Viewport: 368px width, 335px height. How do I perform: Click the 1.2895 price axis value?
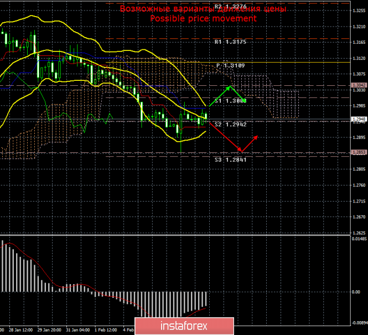coord(359,137)
